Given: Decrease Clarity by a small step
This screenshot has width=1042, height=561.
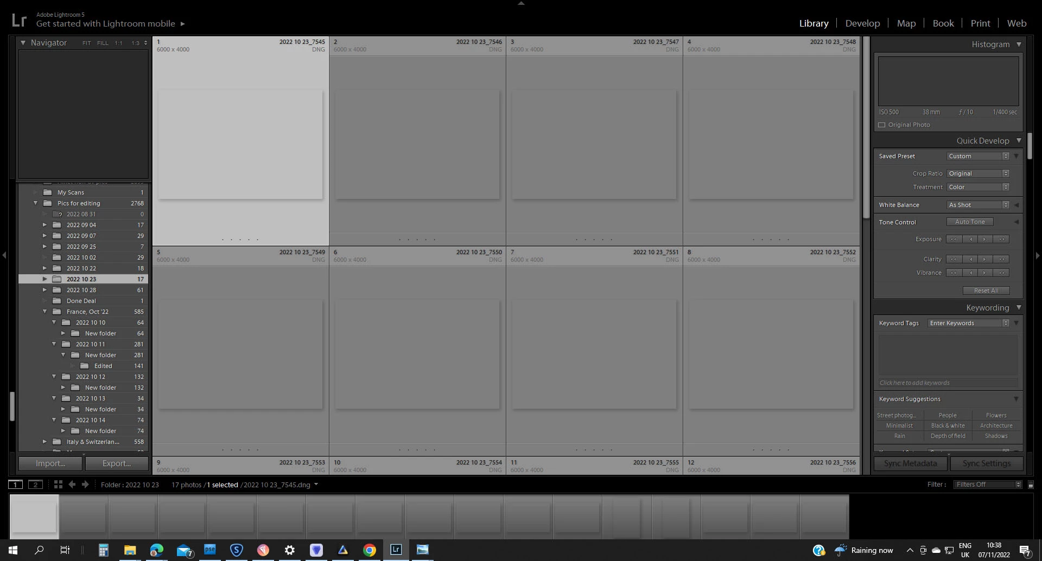Looking at the screenshot, I should 970,259.
